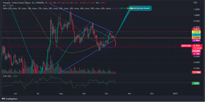Click the 0.8612 red price label
Screen dimensions: 205x102
(x=196, y=29)
